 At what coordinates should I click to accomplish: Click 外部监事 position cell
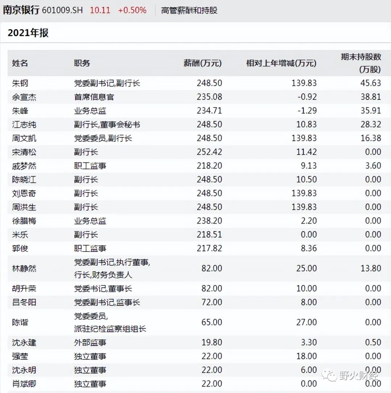point(90,343)
